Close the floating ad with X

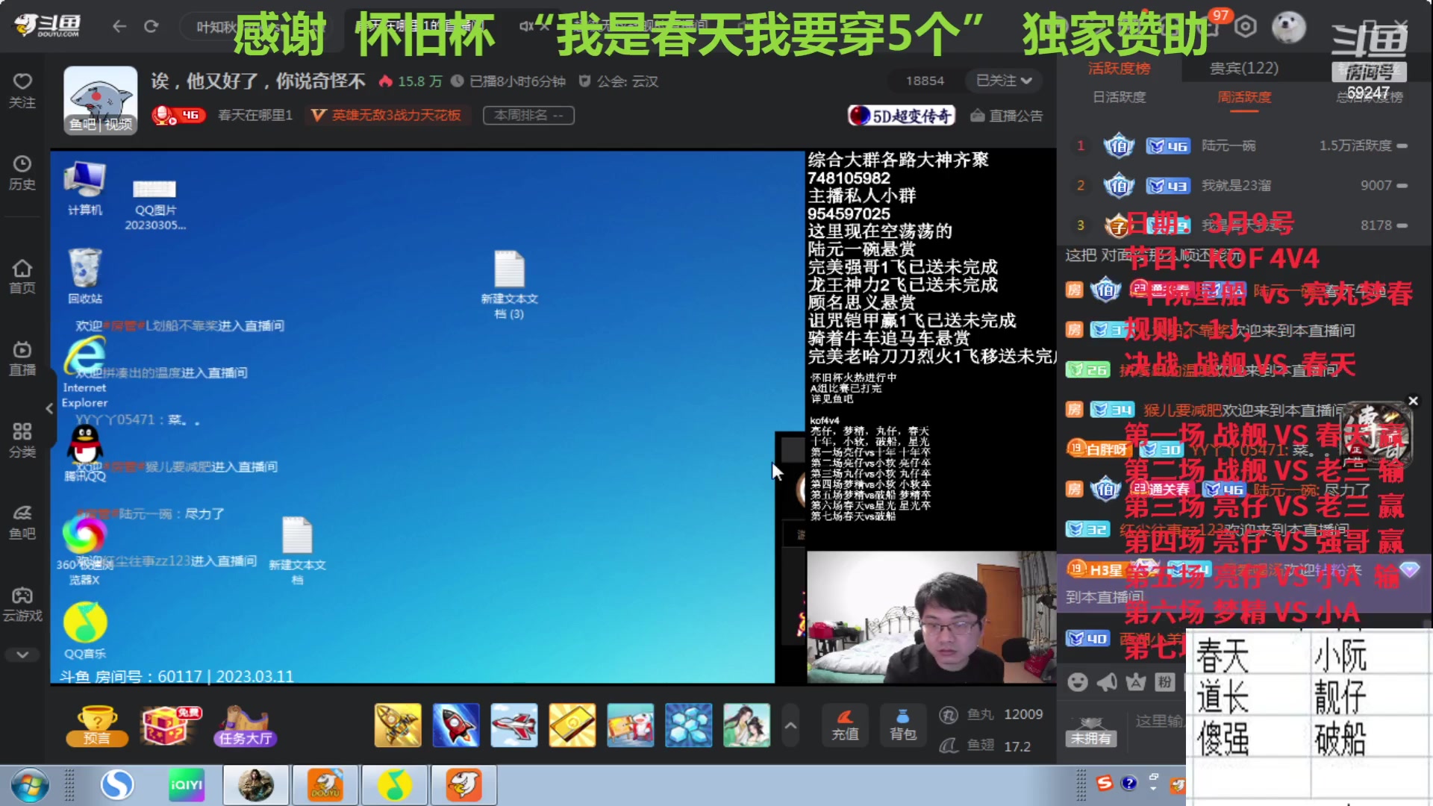click(x=1413, y=401)
